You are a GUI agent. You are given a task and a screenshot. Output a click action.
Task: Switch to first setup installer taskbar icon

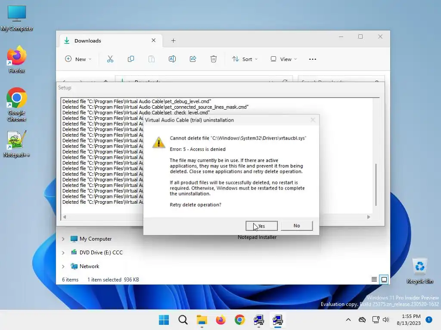[x=259, y=320]
